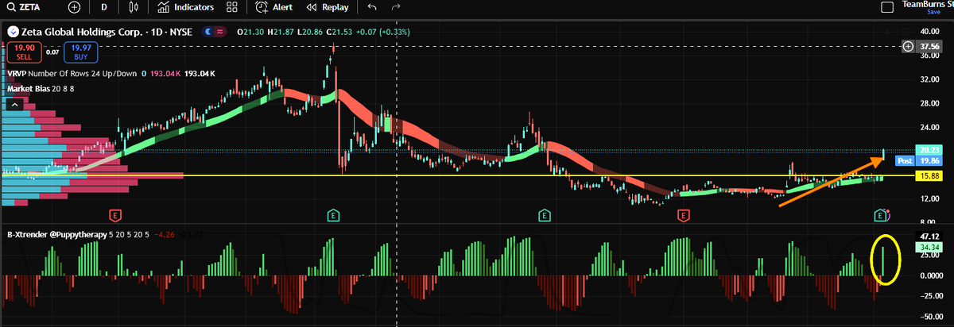
Task: Open the Indicators dialog
Action: tap(185, 7)
